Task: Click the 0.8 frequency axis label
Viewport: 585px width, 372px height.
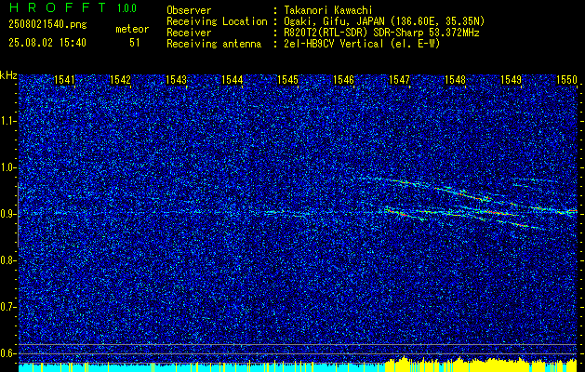Action: [x=7, y=260]
